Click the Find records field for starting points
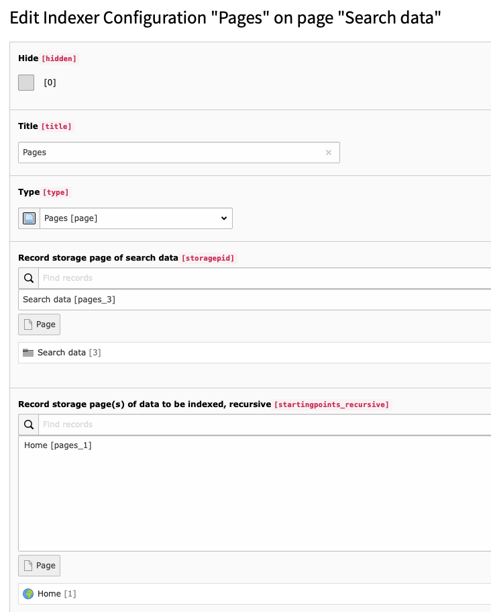 (134, 424)
